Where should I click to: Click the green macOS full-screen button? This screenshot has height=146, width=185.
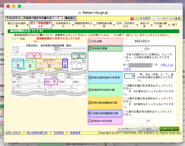coord(19,6)
